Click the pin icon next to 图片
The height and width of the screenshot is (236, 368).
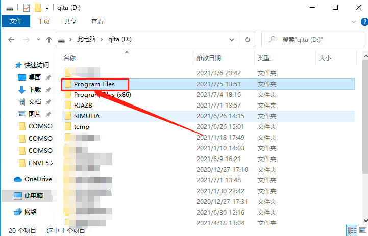[x=48, y=114]
